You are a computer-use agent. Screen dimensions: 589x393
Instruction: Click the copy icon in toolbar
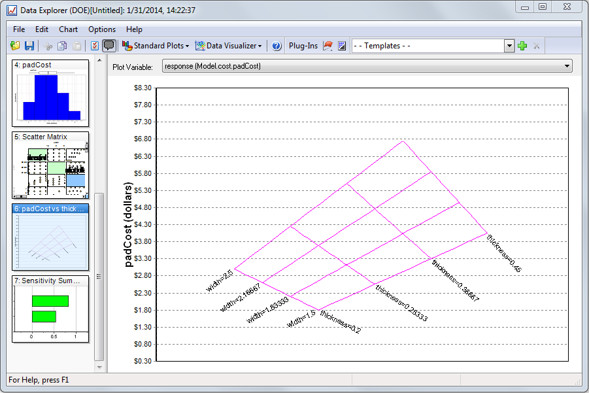click(62, 46)
